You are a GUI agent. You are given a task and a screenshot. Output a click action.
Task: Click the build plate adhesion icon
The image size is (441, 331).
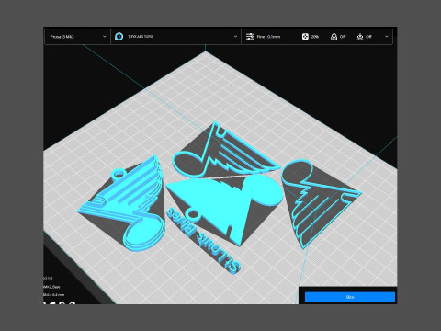[x=360, y=37]
